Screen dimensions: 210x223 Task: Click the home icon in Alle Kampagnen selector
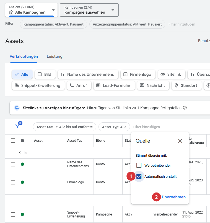coord(11,12)
